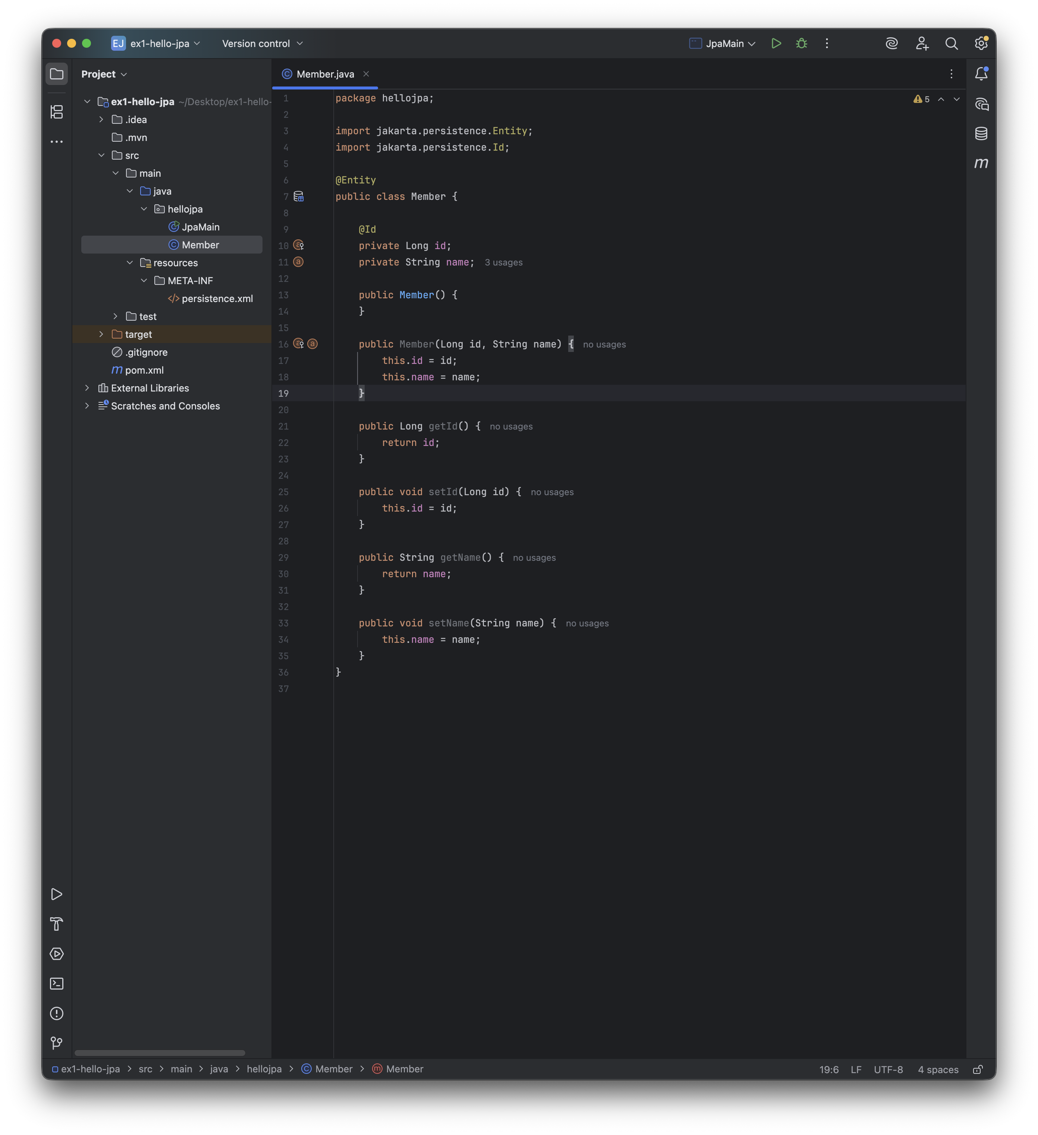The width and height of the screenshot is (1038, 1135).
Task: Click the 3 usages hint for name
Action: pos(503,262)
